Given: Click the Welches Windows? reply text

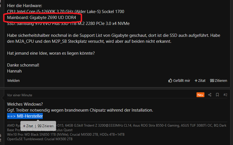Looking at the screenshot, I should [25, 104].
